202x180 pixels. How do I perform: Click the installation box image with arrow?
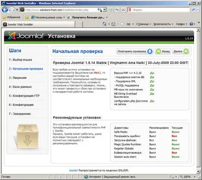point(27,137)
